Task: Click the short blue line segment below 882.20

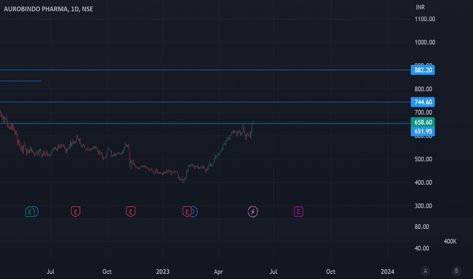Action: [x=20, y=81]
